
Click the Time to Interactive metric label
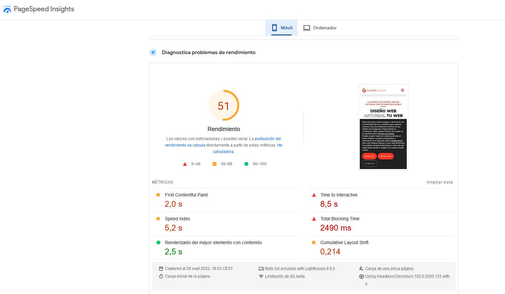click(339, 195)
